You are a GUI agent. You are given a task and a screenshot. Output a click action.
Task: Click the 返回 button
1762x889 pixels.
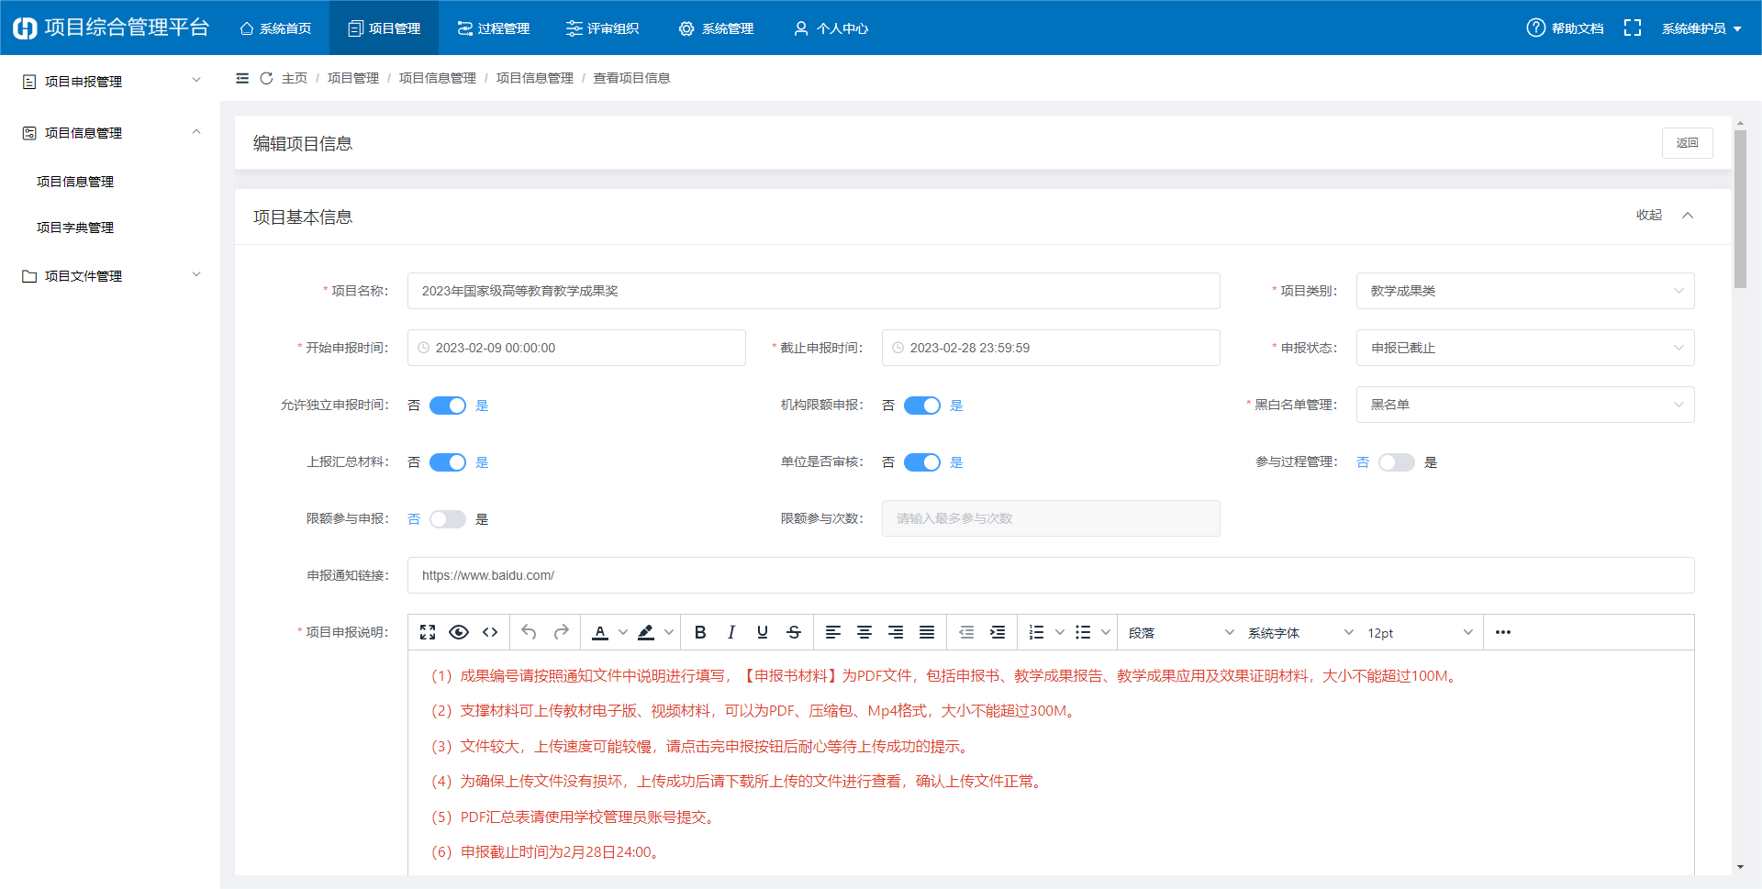pyautogui.click(x=1687, y=143)
